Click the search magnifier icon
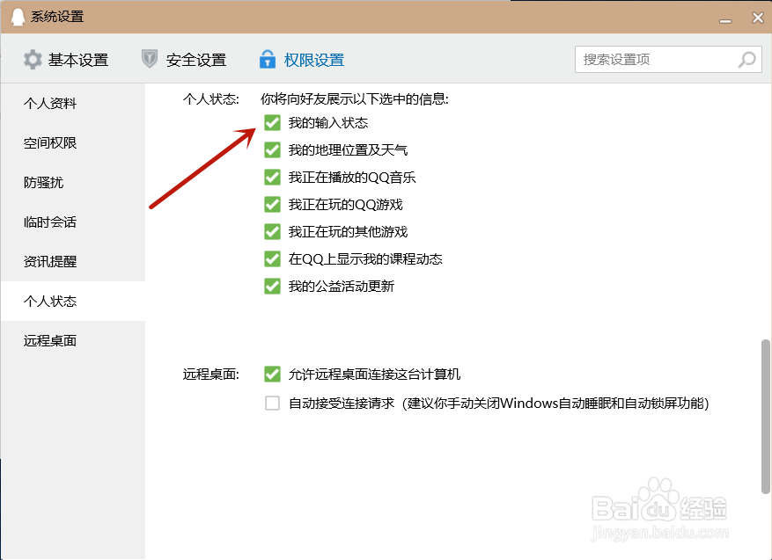The image size is (772, 560). [x=746, y=60]
